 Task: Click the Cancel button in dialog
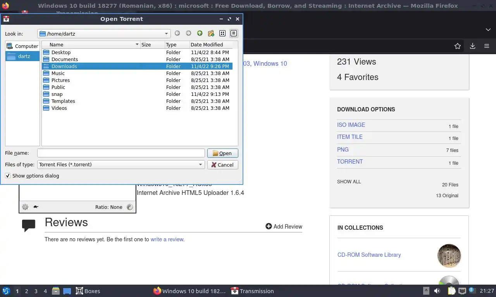point(222,164)
